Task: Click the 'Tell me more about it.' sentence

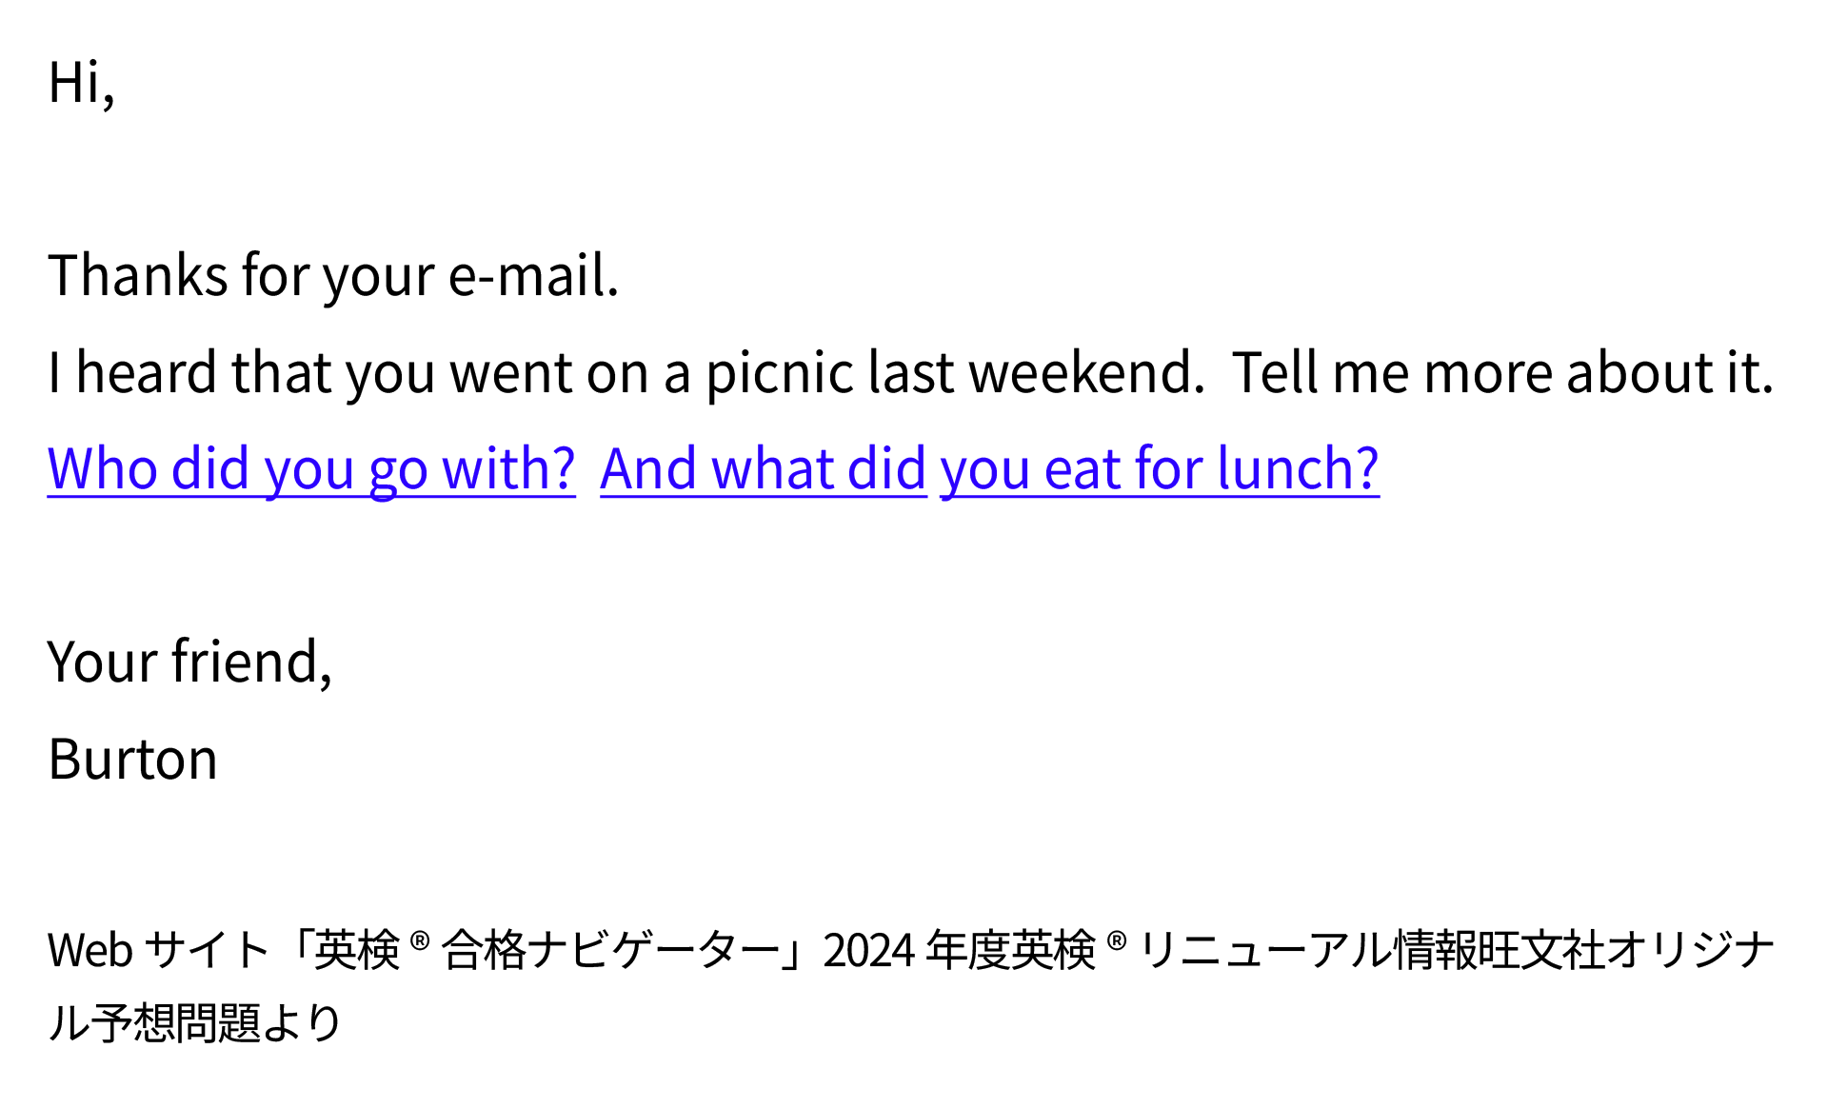Action: coord(1502,372)
